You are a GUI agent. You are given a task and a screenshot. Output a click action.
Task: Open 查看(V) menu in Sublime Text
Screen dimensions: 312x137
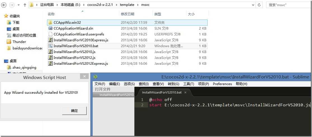pyautogui.click(x=158, y=84)
